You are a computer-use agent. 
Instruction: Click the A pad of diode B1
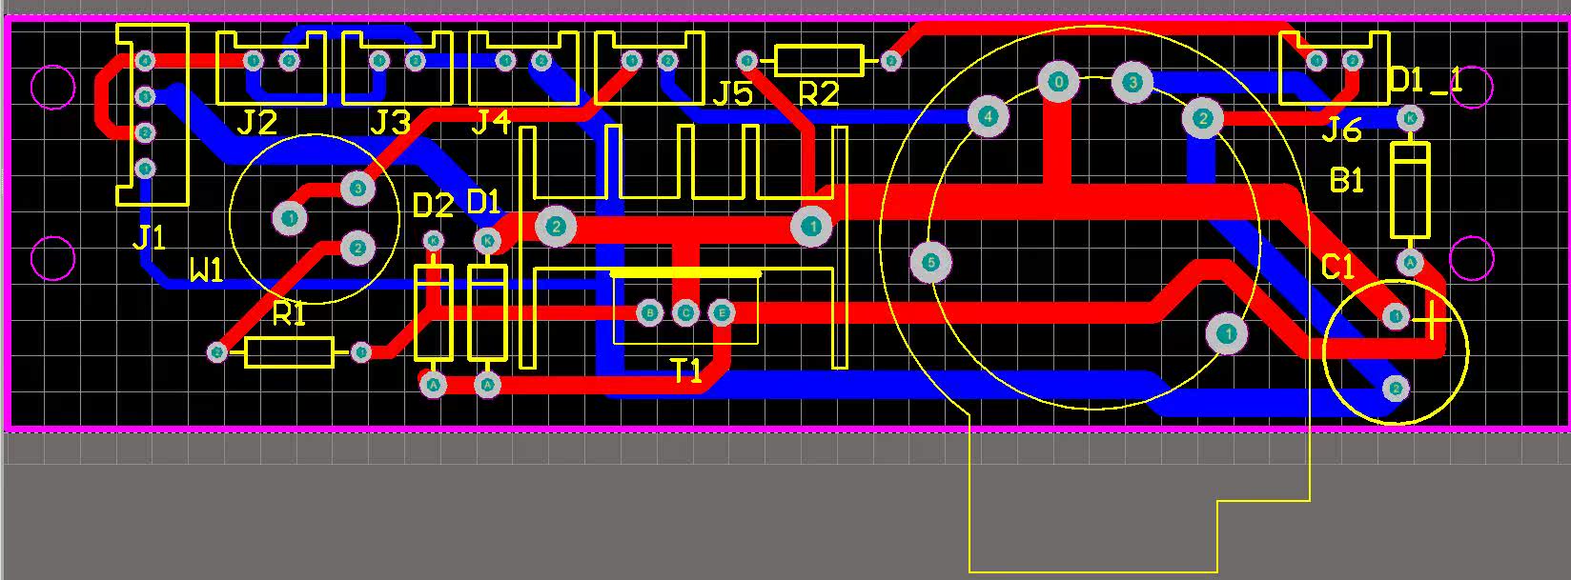click(x=1409, y=261)
